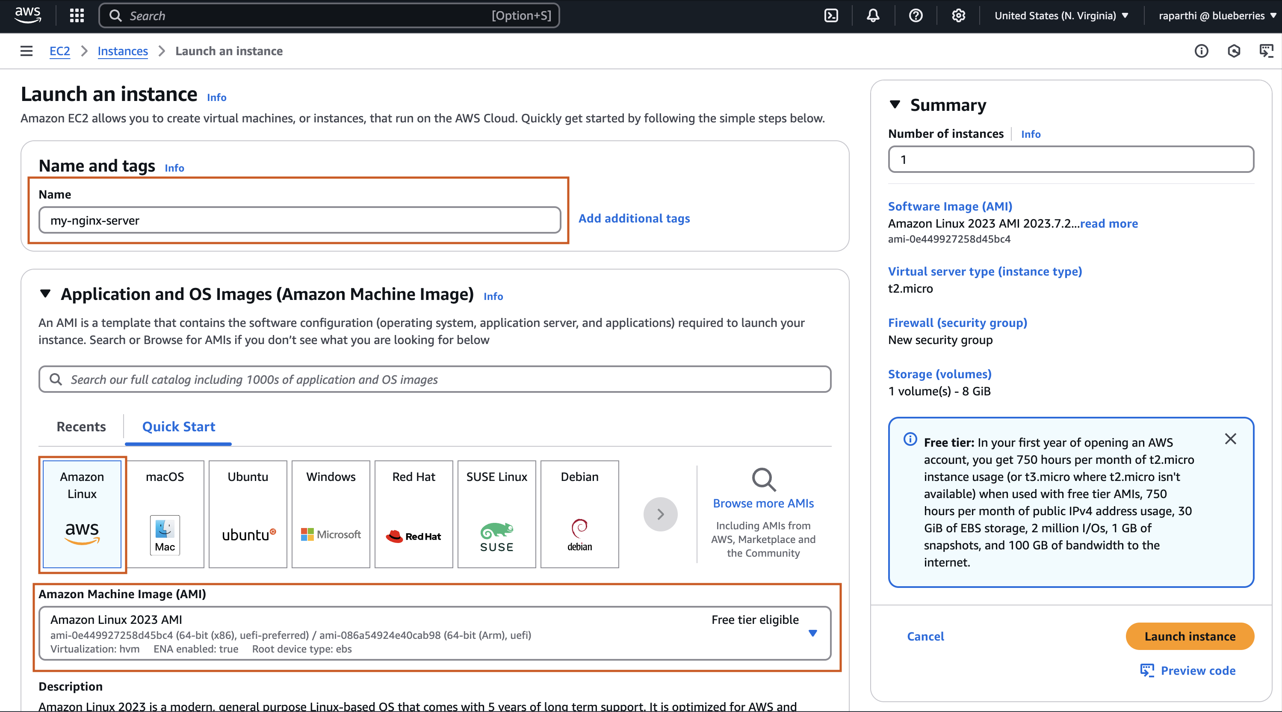Click the top AWS Search bar

[329, 15]
